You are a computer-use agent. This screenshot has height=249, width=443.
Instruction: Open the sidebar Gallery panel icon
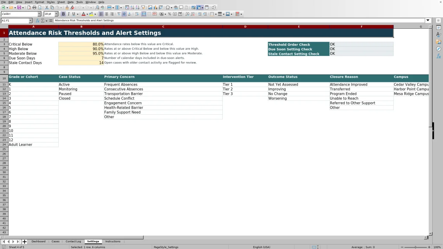click(439, 42)
